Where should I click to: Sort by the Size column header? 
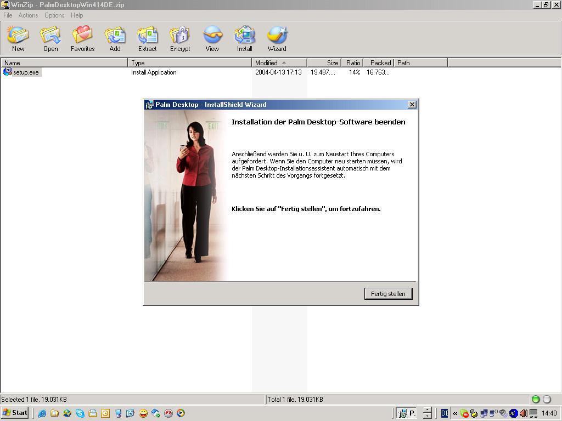pos(324,62)
